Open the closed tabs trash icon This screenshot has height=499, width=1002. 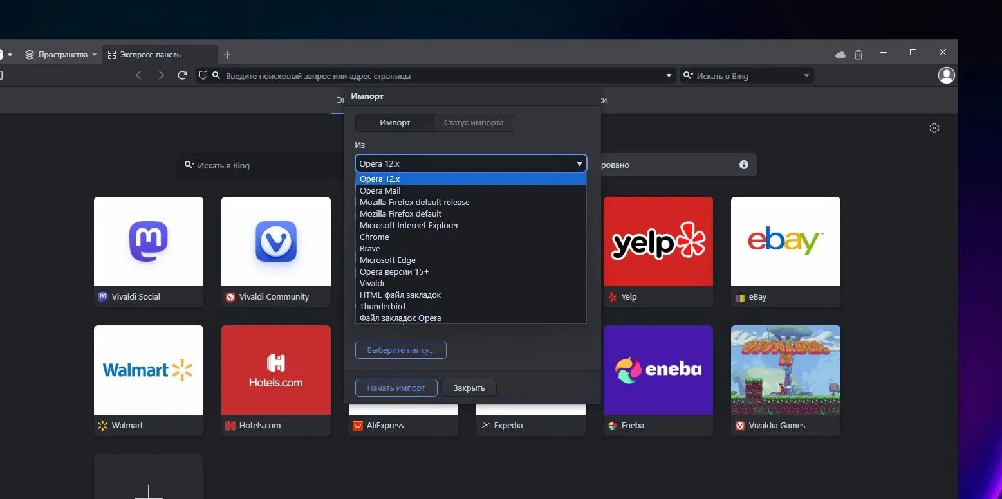[858, 55]
